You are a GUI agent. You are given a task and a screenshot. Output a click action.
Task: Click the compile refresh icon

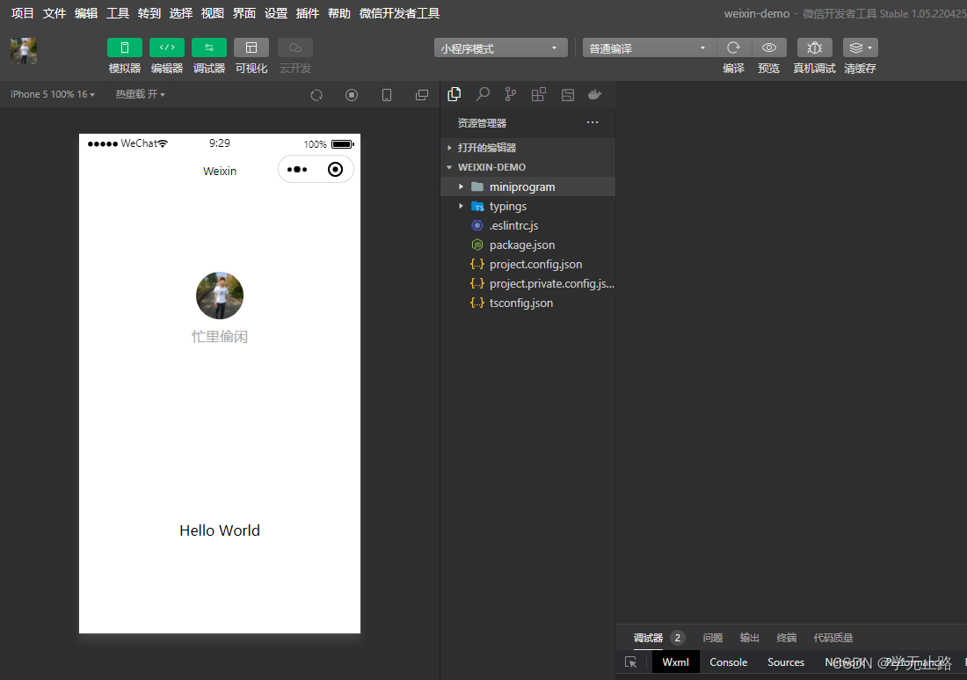pos(733,48)
